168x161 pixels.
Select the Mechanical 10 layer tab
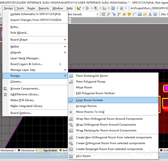(28, 151)
